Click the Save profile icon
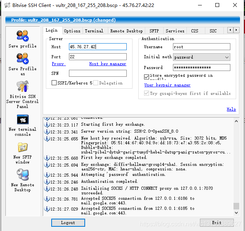The image size is (245, 231). coord(22,36)
